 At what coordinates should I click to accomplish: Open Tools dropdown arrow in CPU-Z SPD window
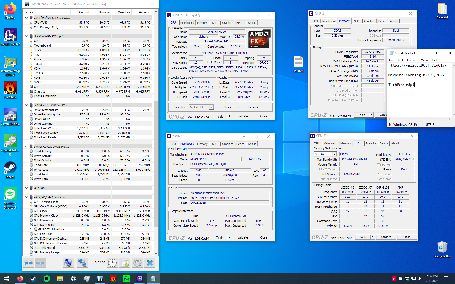(373, 237)
